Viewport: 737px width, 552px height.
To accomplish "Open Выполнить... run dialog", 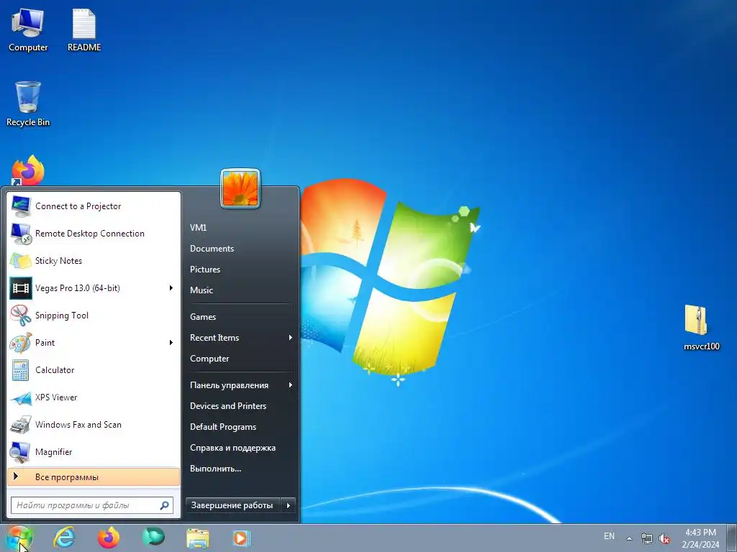I will pyautogui.click(x=215, y=469).
